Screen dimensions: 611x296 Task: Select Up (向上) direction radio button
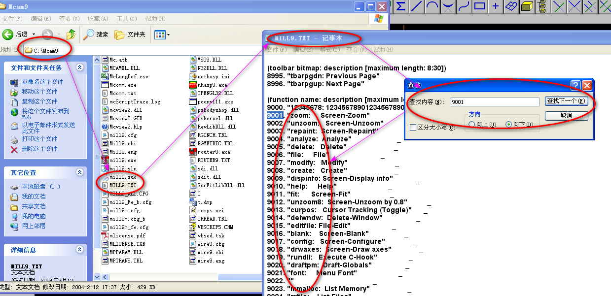(x=472, y=125)
